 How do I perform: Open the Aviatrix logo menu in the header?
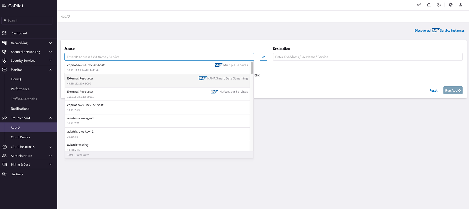point(451,5)
